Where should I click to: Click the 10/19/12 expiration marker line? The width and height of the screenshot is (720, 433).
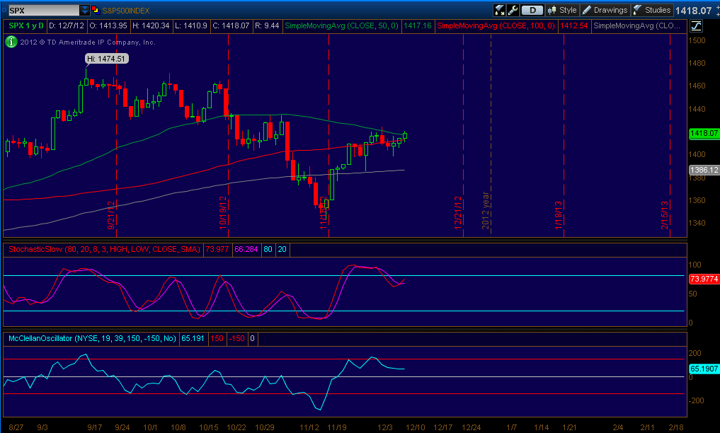pyautogui.click(x=228, y=135)
